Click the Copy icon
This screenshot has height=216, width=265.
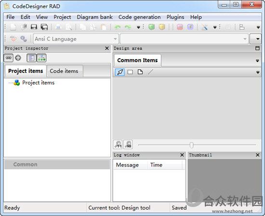(x=83, y=27)
